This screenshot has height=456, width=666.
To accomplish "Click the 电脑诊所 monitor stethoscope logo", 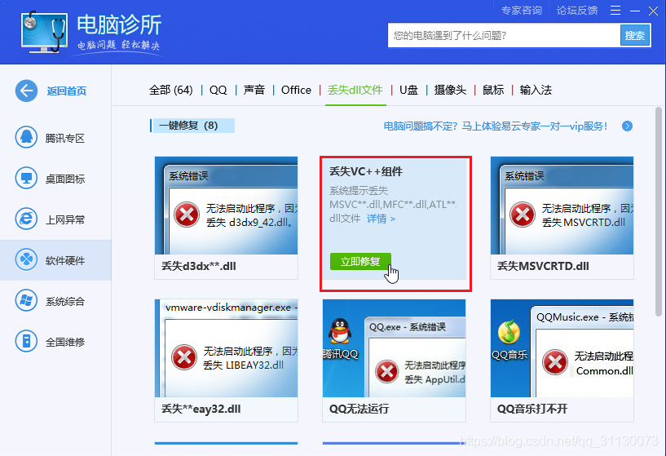I will click(44, 33).
